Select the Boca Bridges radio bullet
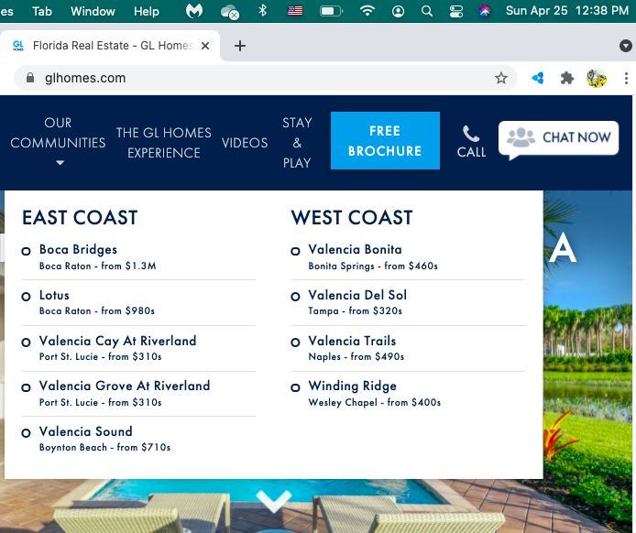This screenshot has width=636, height=533. tap(27, 251)
